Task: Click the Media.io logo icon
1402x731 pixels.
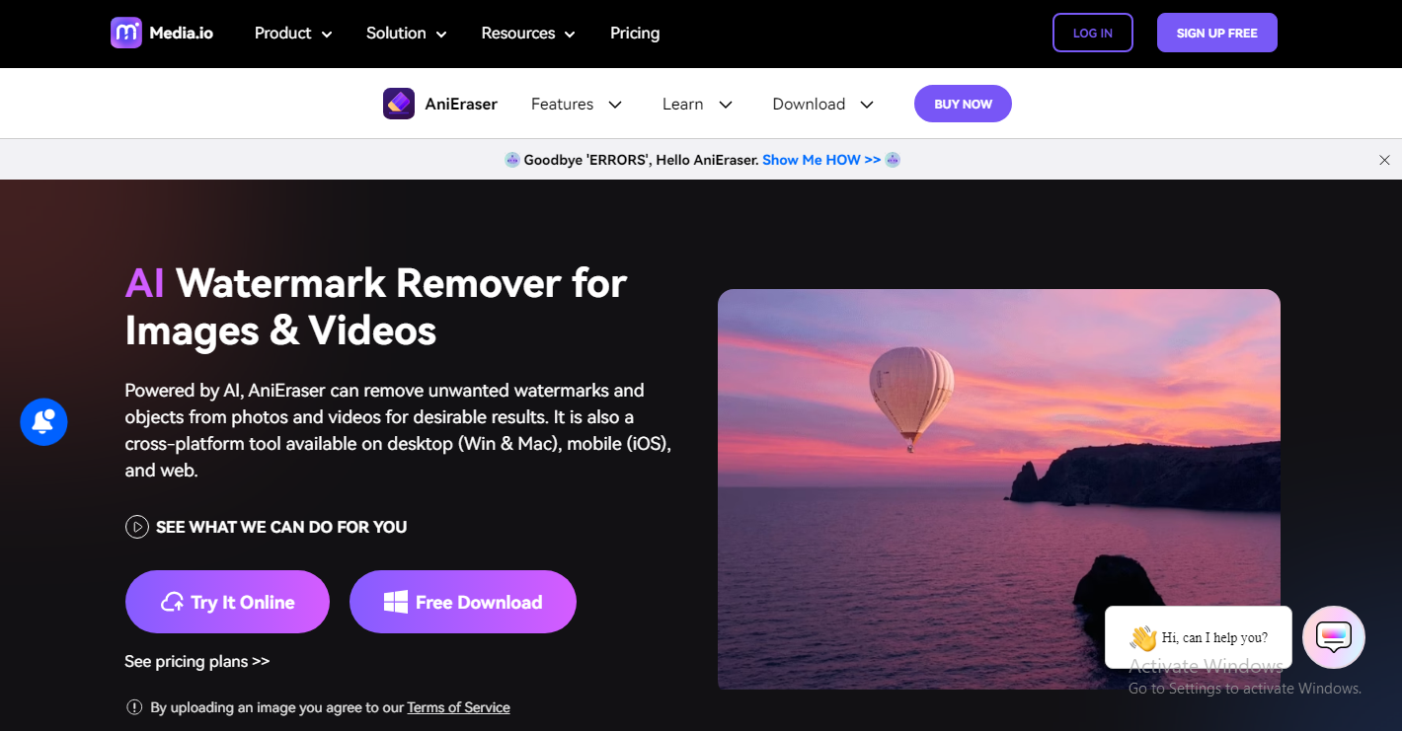Action: [x=126, y=33]
